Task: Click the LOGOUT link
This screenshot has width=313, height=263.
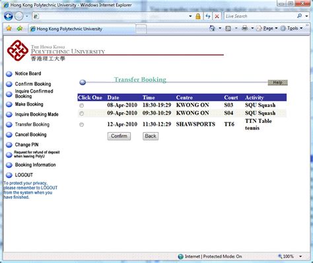Action: [24, 175]
